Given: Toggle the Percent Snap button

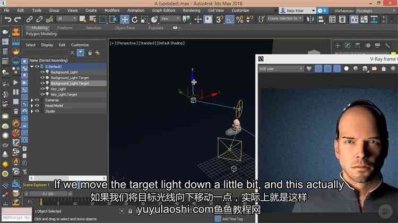Looking at the screenshot, I should [x=240, y=19].
